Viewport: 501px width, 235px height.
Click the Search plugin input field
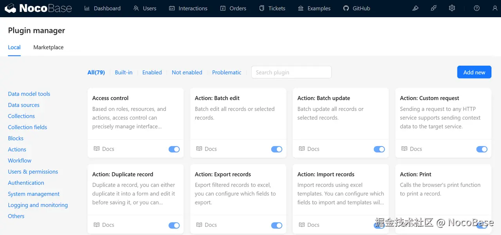pyautogui.click(x=291, y=72)
